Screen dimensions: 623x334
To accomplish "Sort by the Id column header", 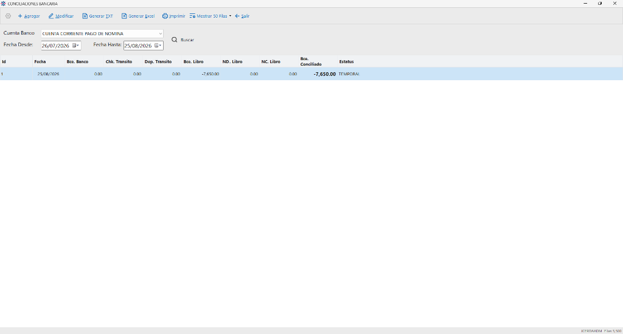I will 16,61.
